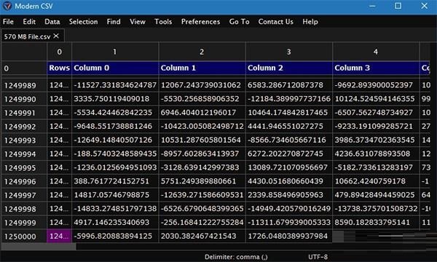This screenshot has height=262, width=437.
Task: Select column header 0
Action: point(60,52)
